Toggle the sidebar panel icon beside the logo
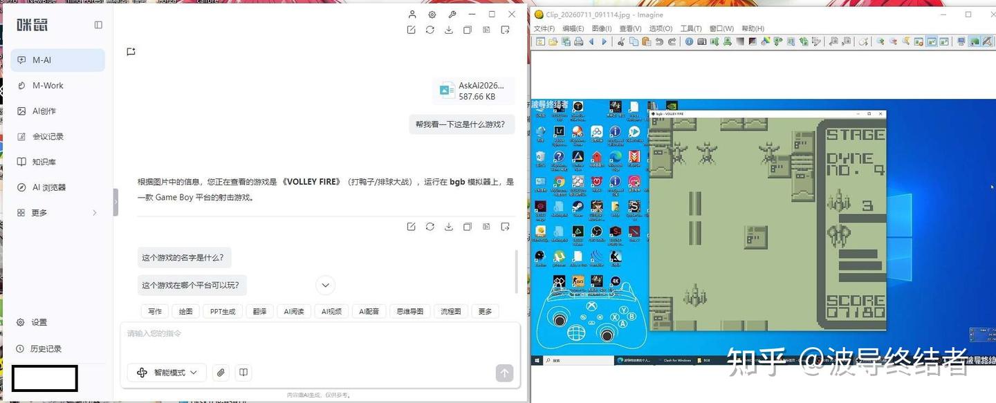The width and height of the screenshot is (996, 403). [x=98, y=25]
